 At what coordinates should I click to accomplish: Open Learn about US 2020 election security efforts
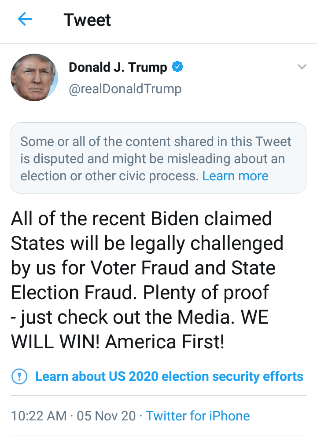[169, 376]
